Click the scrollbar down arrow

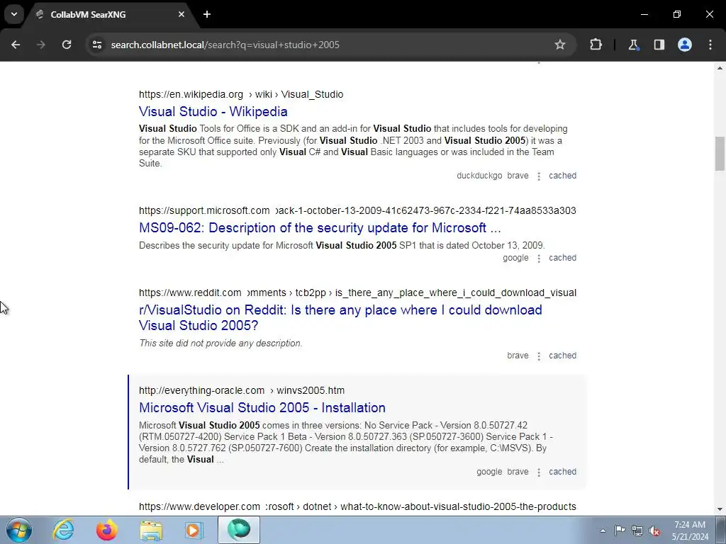tap(720, 509)
